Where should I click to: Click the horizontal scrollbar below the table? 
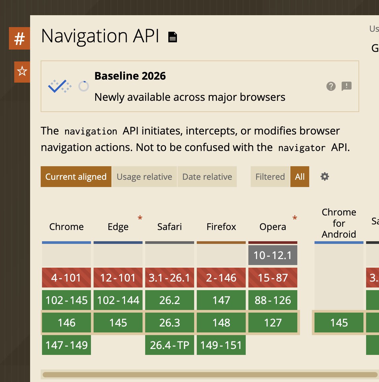coord(210,374)
